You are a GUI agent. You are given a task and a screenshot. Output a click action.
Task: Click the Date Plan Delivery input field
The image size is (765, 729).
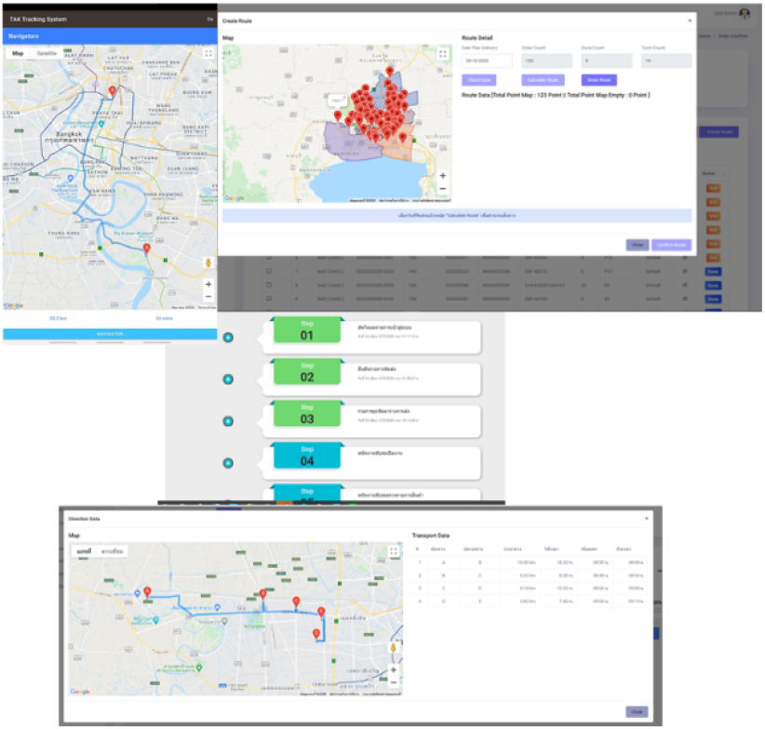pos(486,60)
